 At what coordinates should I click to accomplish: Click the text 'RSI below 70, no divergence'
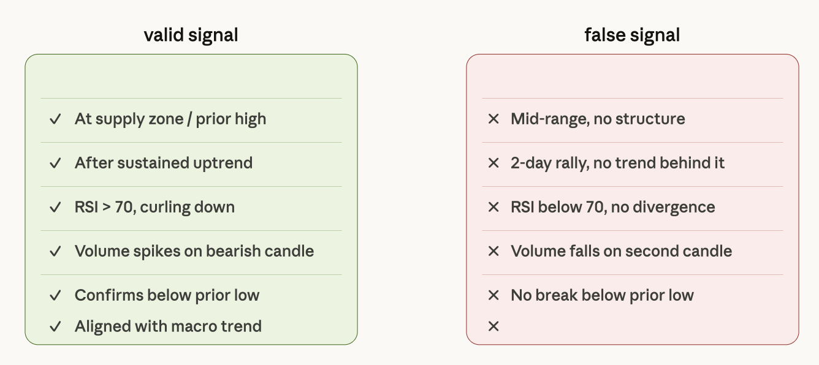(x=613, y=207)
